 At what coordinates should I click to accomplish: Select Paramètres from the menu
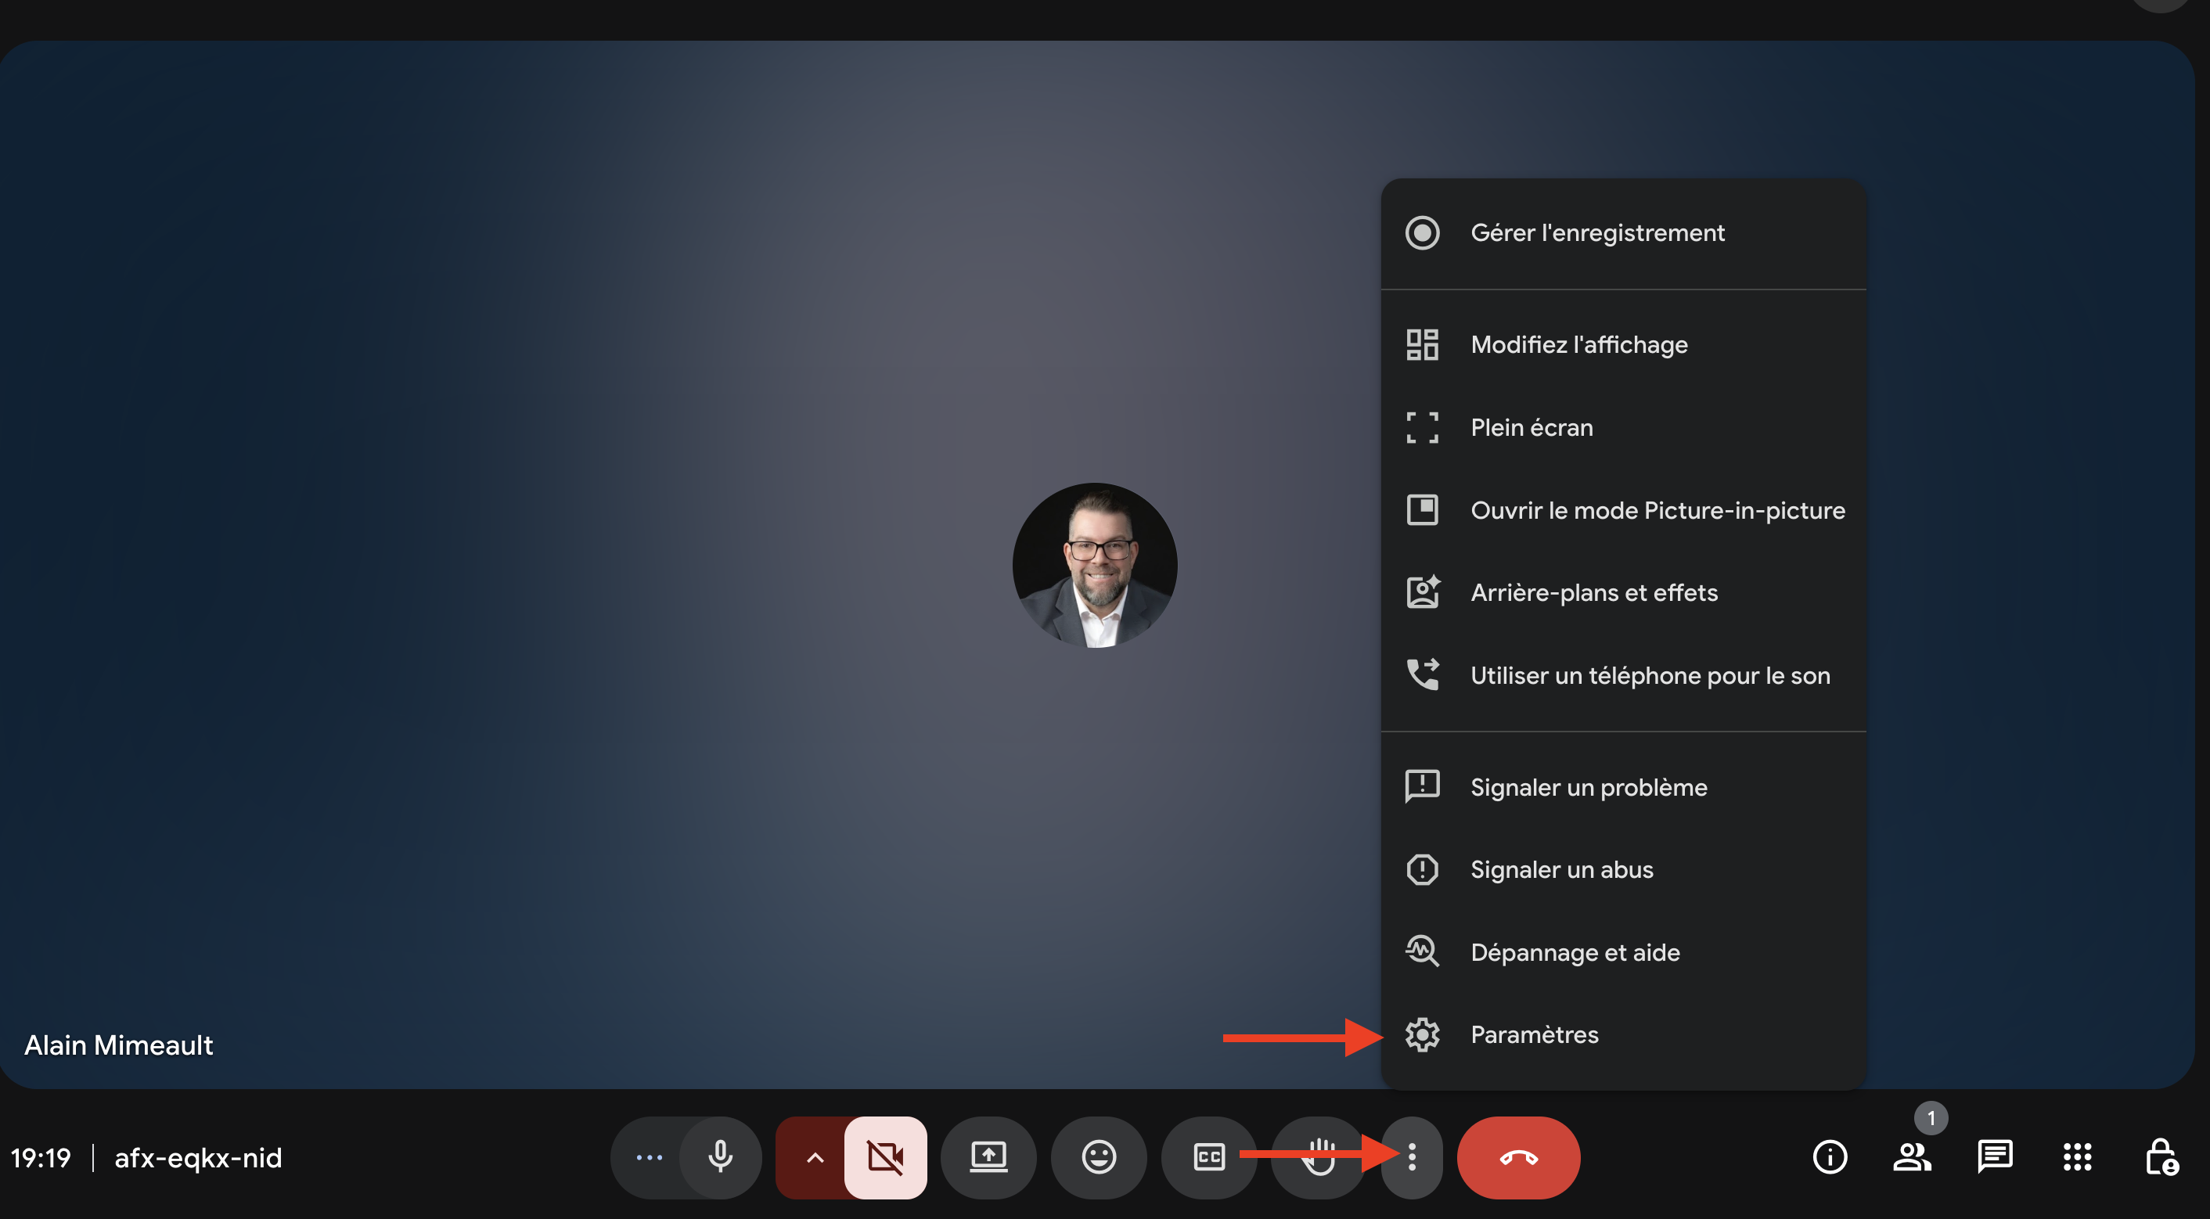(x=1534, y=1034)
